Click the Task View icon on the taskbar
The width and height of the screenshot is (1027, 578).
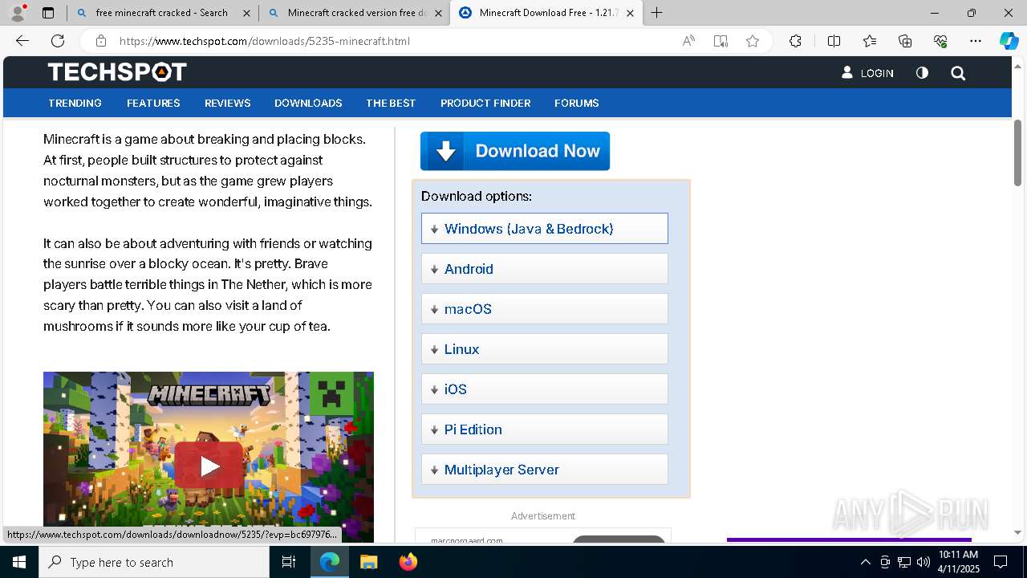coord(289,562)
